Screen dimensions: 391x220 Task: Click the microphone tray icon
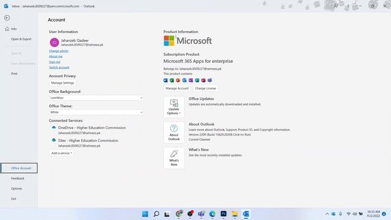(340, 214)
